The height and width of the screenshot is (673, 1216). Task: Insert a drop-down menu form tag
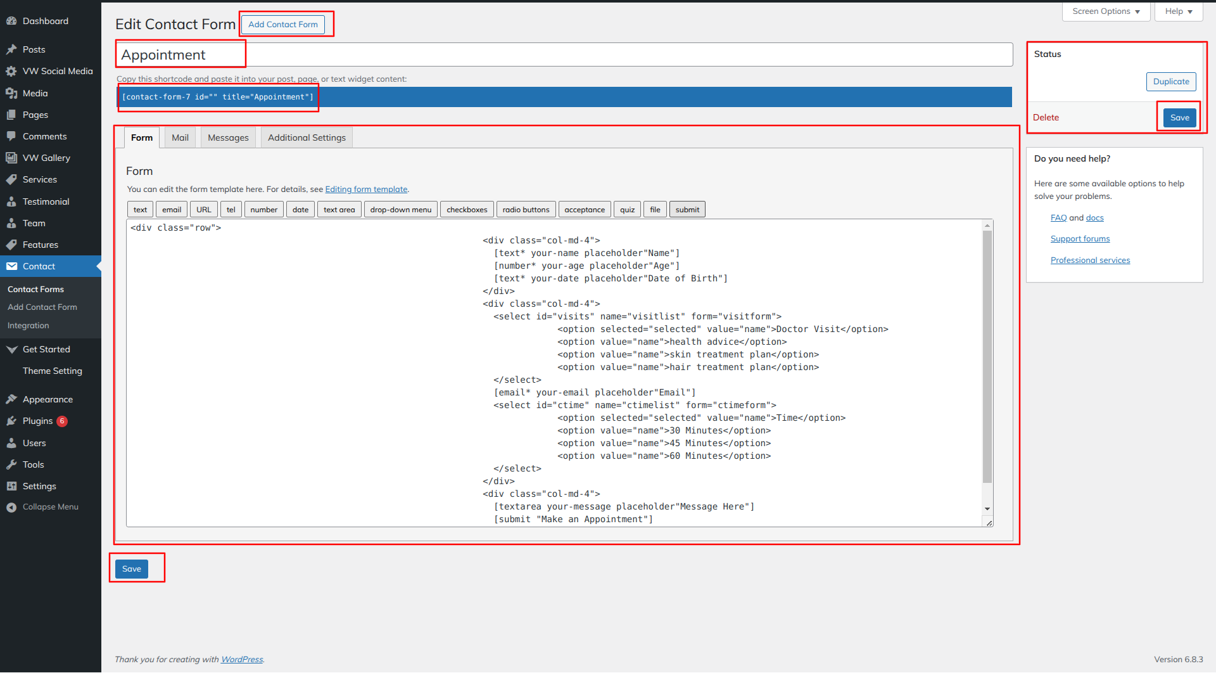(400, 210)
